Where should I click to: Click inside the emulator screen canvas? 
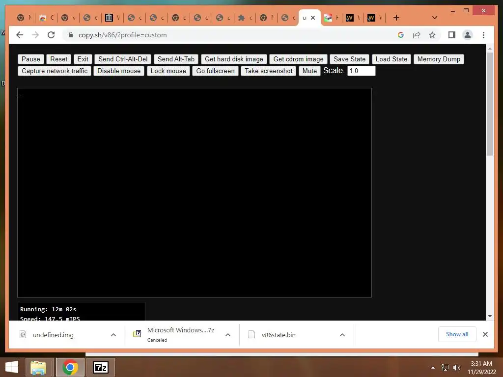(195, 192)
